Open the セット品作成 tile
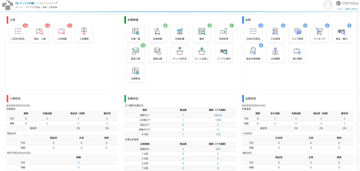This screenshot has width=360, height=171. 180,53
